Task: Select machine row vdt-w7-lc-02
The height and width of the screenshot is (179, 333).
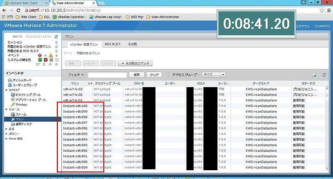Action: pos(194,95)
